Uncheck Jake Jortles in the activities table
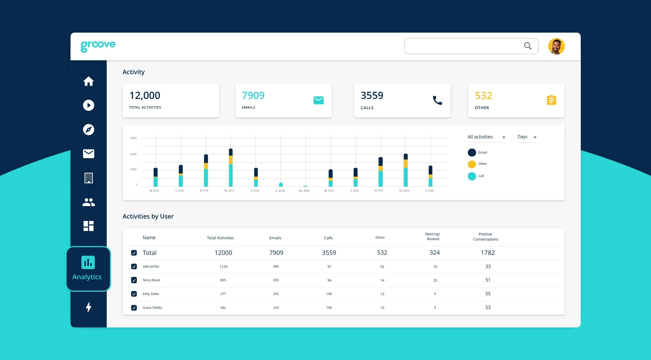 tap(134, 266)
